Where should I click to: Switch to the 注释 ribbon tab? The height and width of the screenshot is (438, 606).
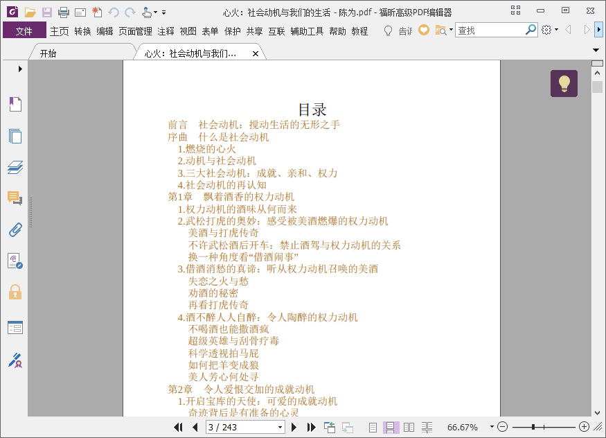(166, 31)
